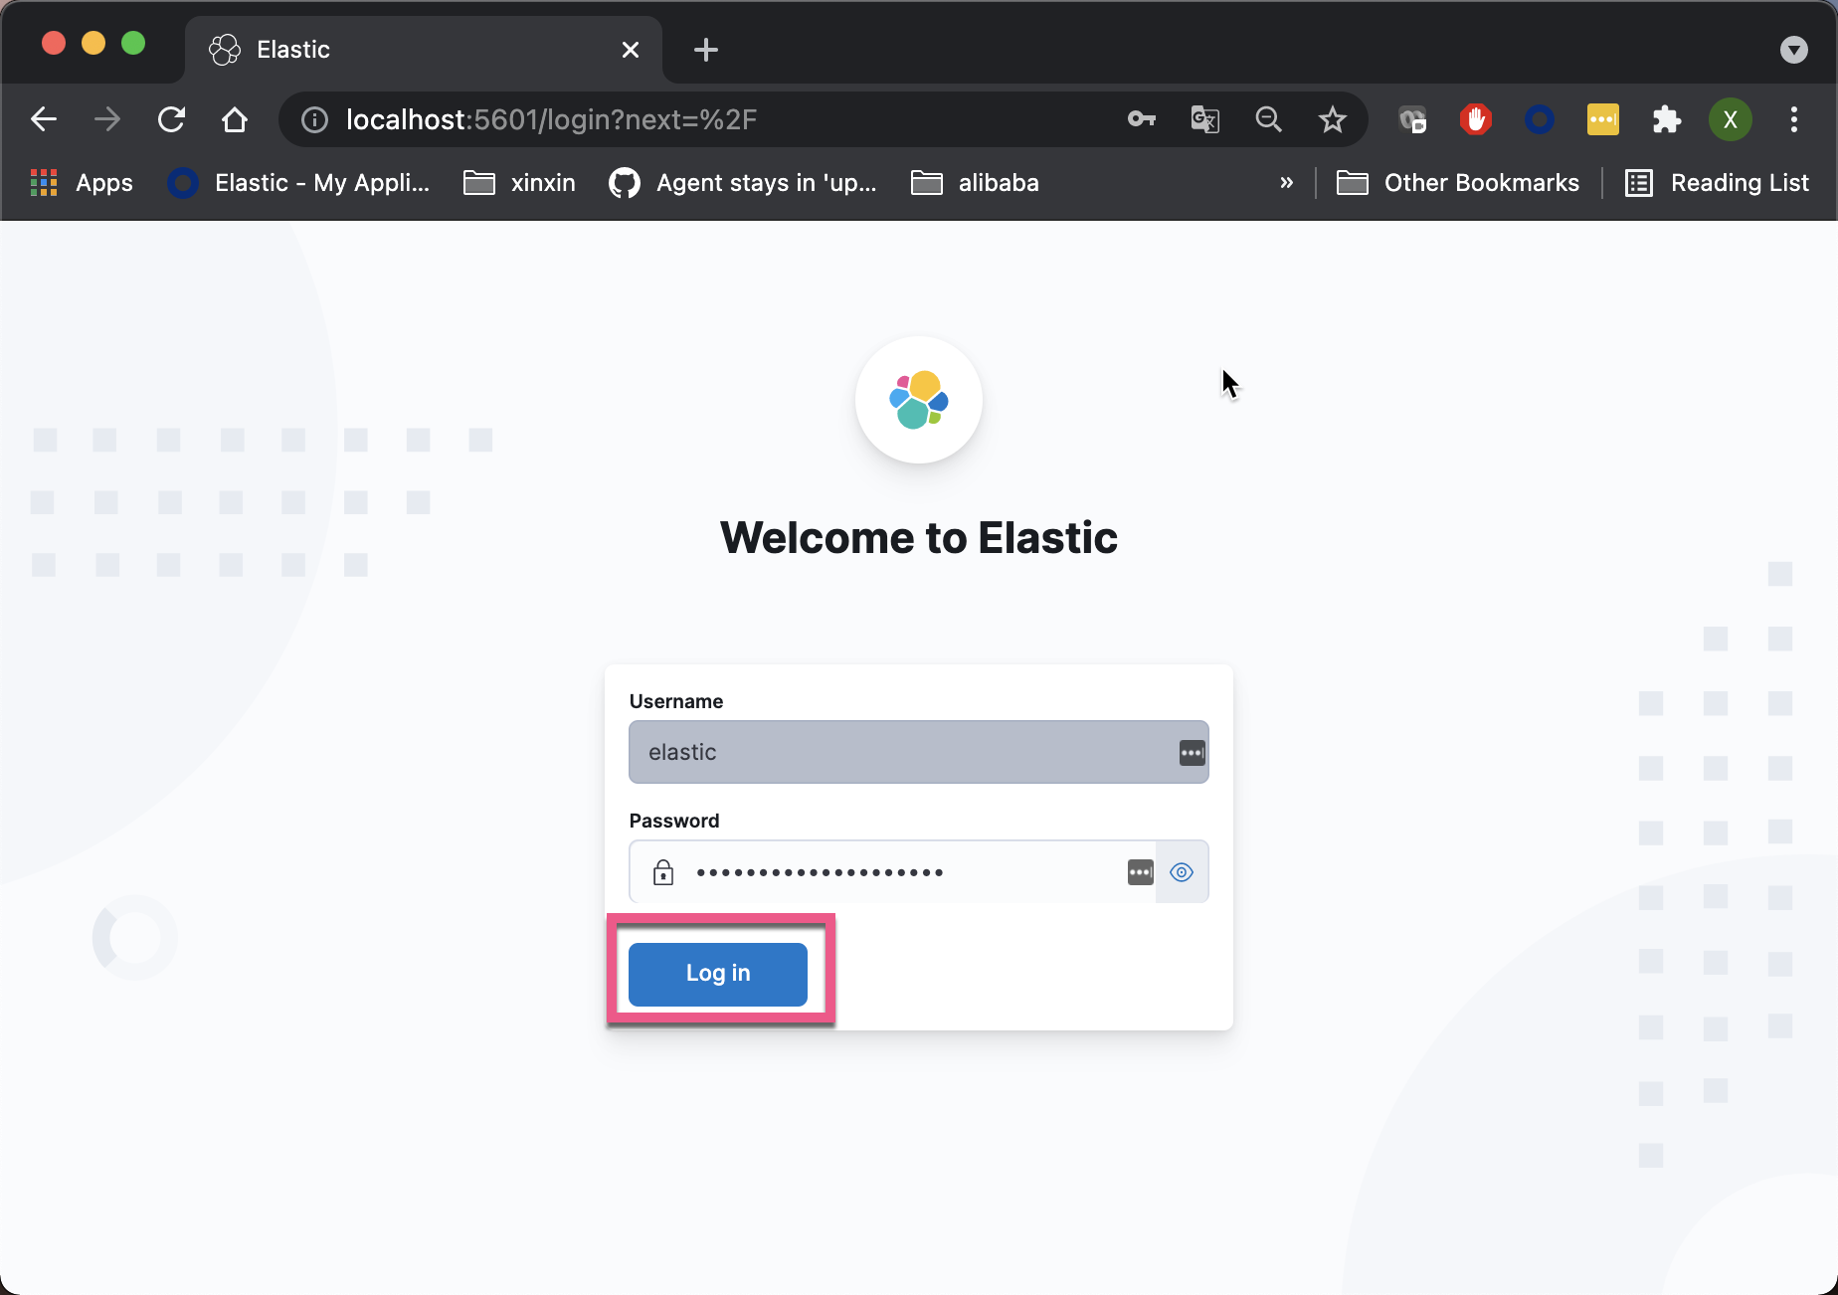Open the yellow LastPass extension icon
This screenshot has width=1838, height=1295.
pos(1602,119)
